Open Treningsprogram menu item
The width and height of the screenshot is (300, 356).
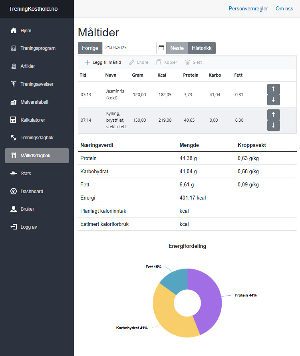point(37,48)
